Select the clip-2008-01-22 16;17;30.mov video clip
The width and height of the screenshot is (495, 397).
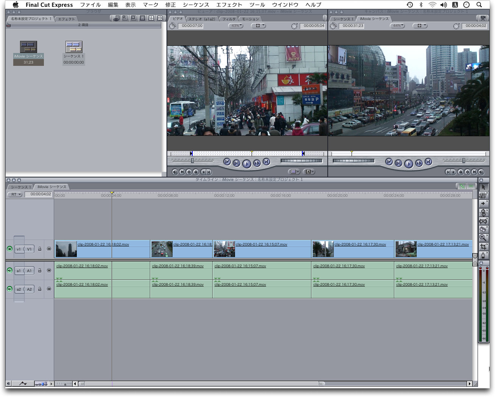pyautogui.click(x=352, y=249)
